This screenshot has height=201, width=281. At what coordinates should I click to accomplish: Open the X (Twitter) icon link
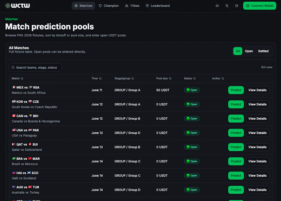227,6
